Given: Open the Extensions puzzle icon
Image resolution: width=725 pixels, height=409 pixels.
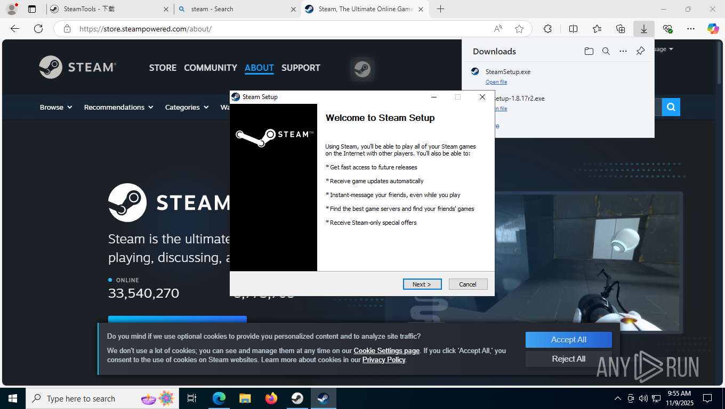Looking at the screenshot, I should click(547, 29).
